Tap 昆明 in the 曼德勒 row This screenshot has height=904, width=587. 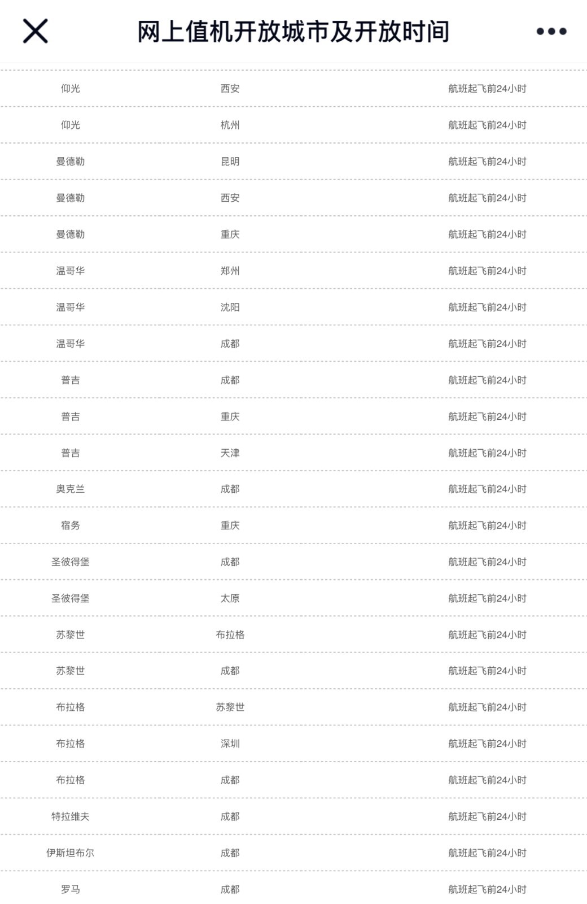point(230,162)
